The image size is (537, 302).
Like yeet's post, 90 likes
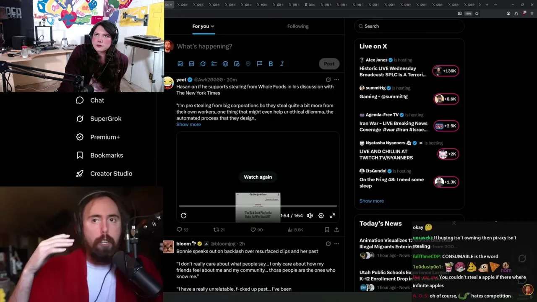pos(256,230)
